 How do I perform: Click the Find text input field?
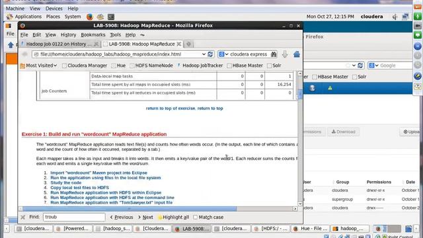(x=74, y=217)
